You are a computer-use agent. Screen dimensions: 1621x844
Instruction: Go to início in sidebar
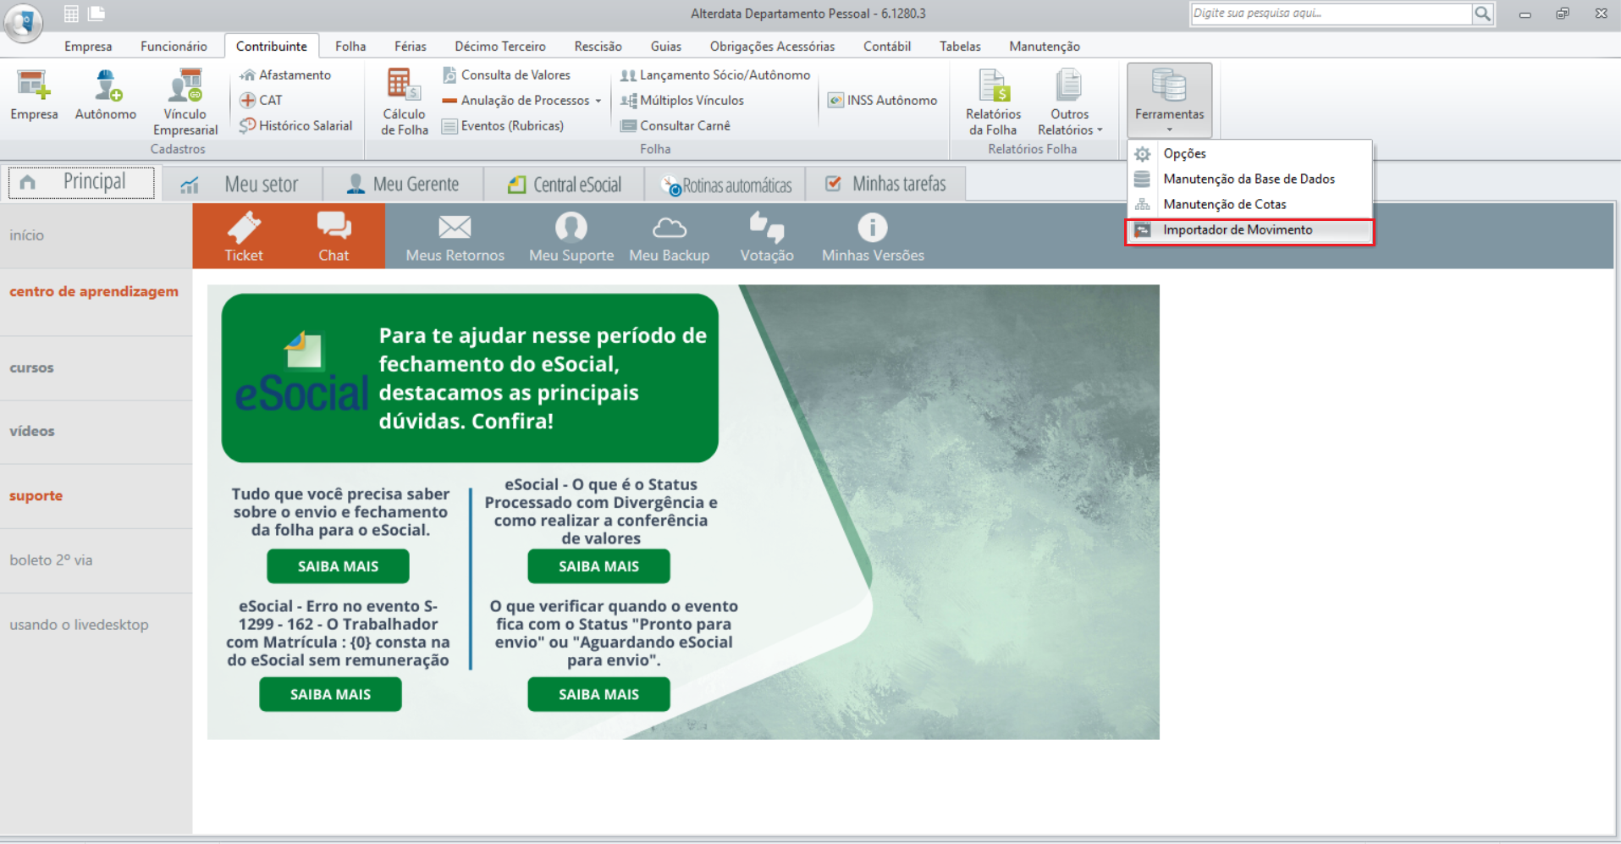[27, 235]
